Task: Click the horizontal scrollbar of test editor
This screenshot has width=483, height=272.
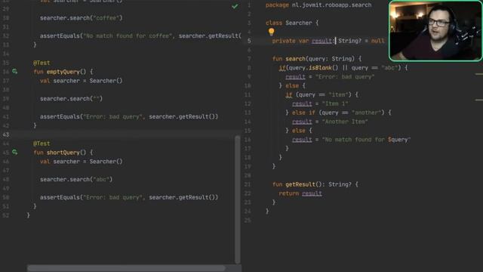Action: [x=126, y=268]
